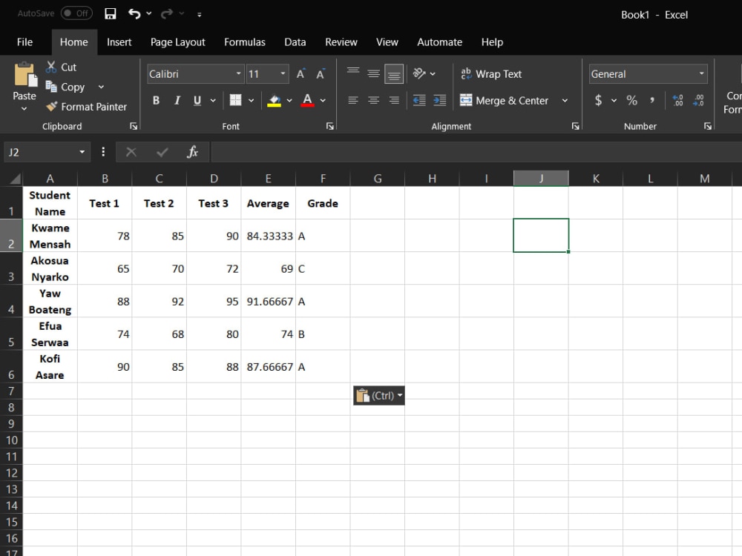
Task: Click the Undo arrow icon
Action: 134,13
